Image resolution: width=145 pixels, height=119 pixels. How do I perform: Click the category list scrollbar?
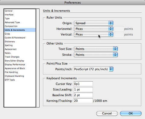[38, 58]
